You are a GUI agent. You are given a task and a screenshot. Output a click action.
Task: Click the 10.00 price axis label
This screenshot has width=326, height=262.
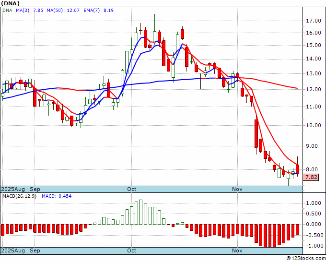(314, 125)
